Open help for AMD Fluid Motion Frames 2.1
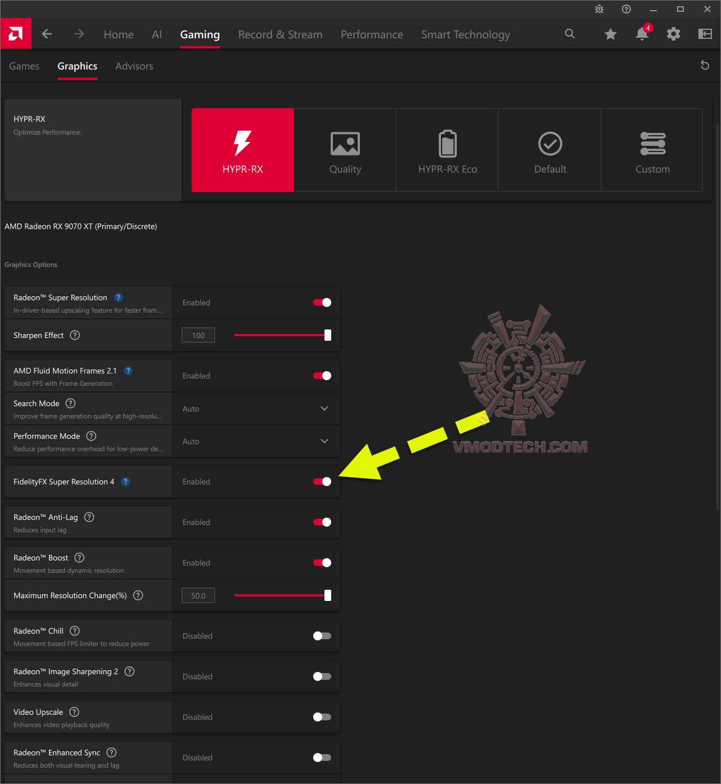 [x=128, y=371]
